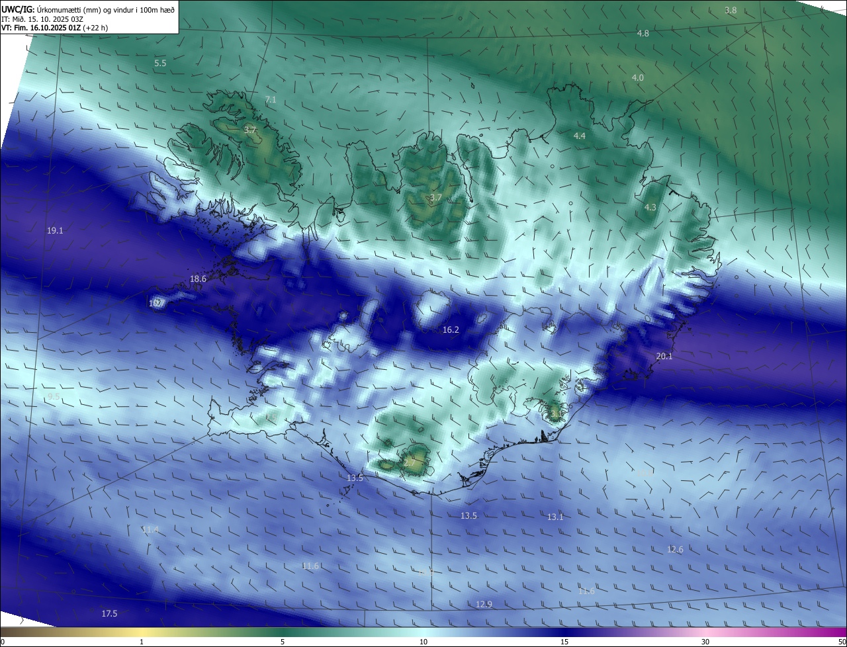Click the color scale tick labeled 5

[x=283, y=642]
